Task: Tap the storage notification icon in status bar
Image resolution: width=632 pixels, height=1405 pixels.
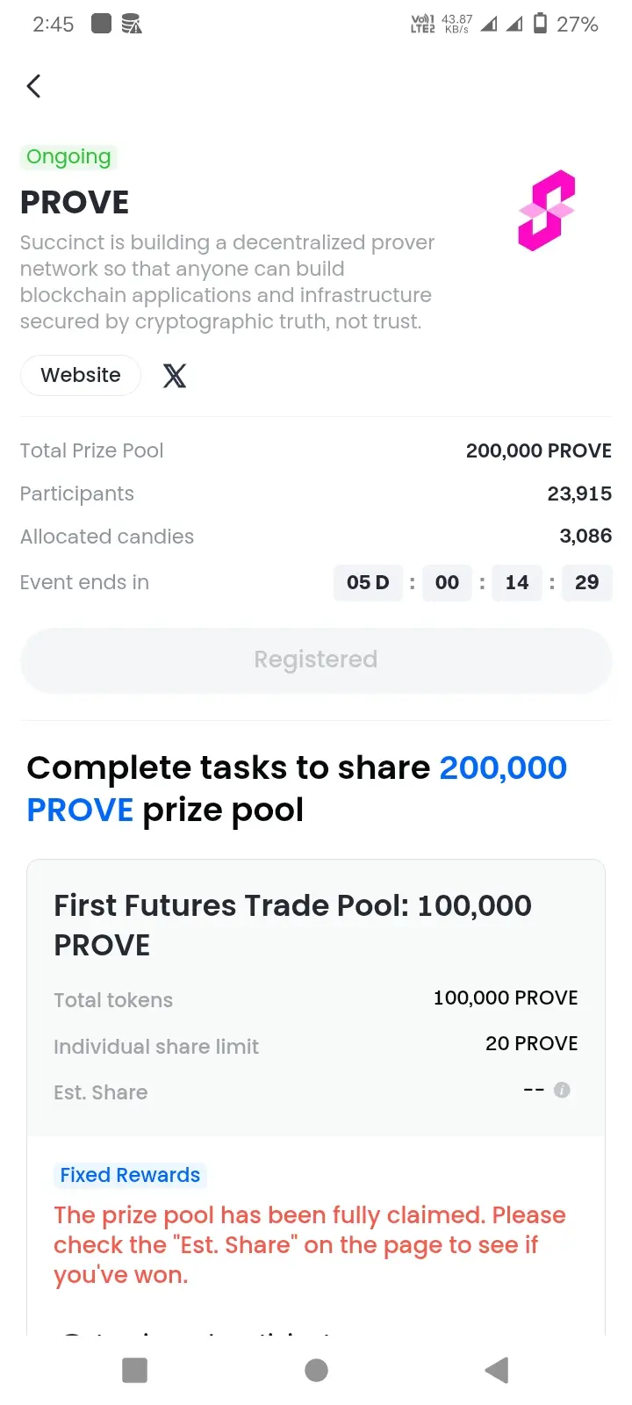Action: click(x=132, y=24)
